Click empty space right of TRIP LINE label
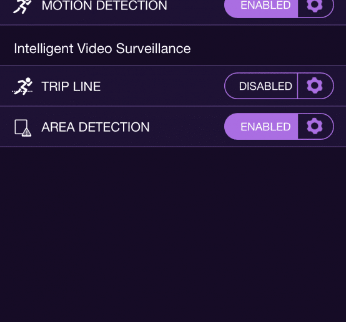346x322 pixels. click(162, 86)
